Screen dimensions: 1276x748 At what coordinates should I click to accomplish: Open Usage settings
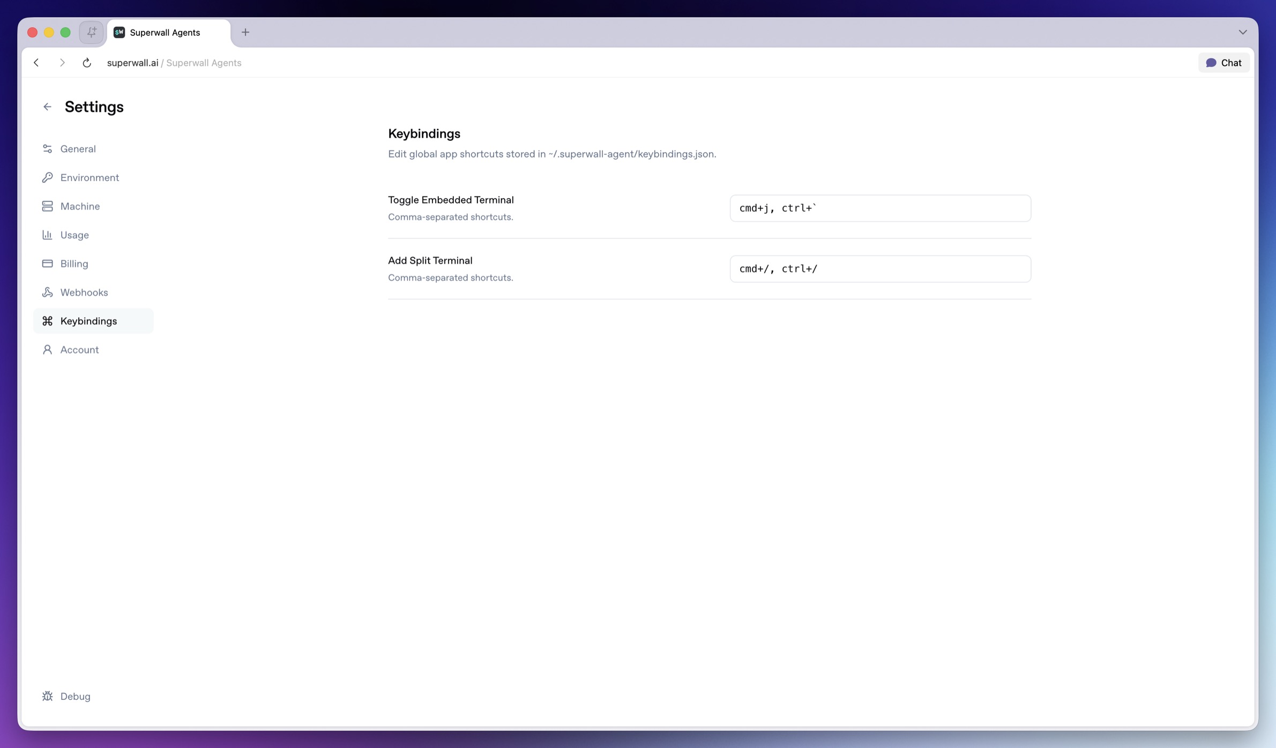(x=93, y=235)
